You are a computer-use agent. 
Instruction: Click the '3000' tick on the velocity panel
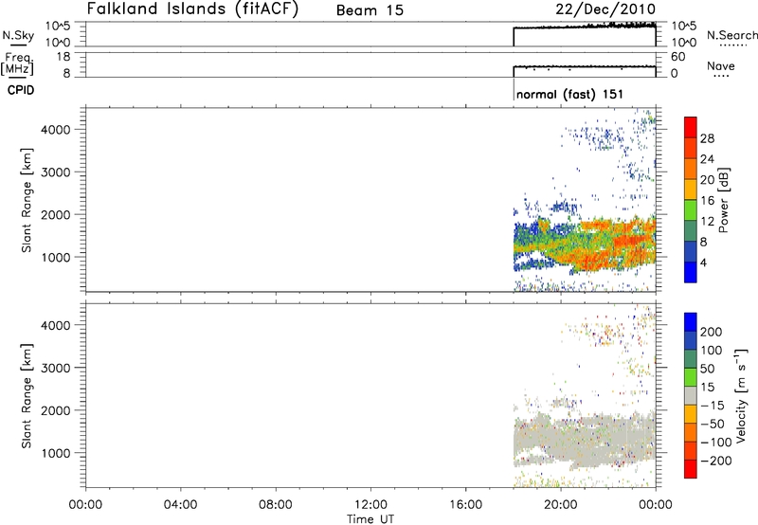[56, 368]
